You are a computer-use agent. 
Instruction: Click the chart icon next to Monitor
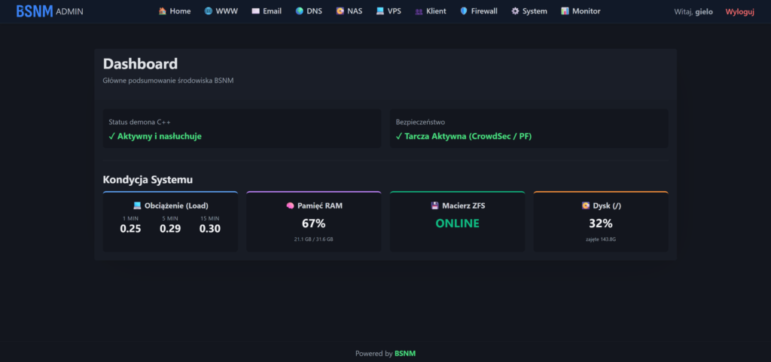(565, 11)
